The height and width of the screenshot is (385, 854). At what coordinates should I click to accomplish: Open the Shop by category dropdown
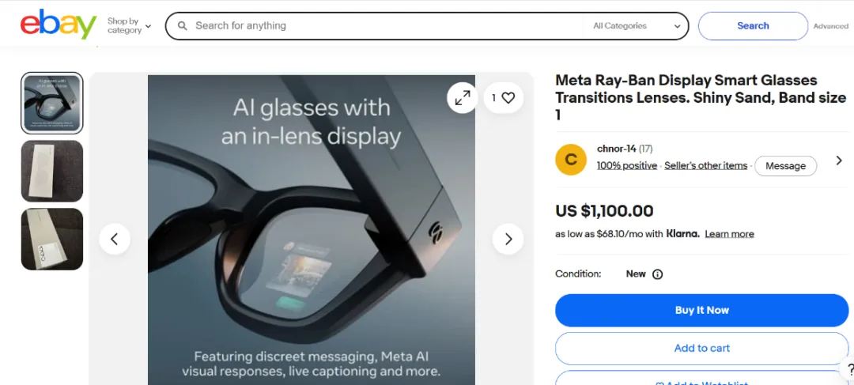129,25
